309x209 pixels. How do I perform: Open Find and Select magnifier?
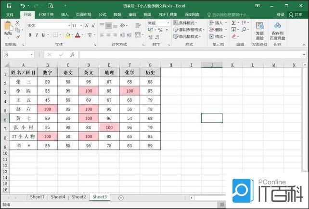[x=244, y=30]
